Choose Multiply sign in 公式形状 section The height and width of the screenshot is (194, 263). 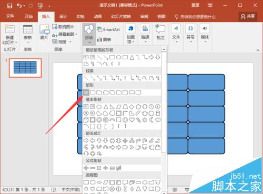[99, 168]
